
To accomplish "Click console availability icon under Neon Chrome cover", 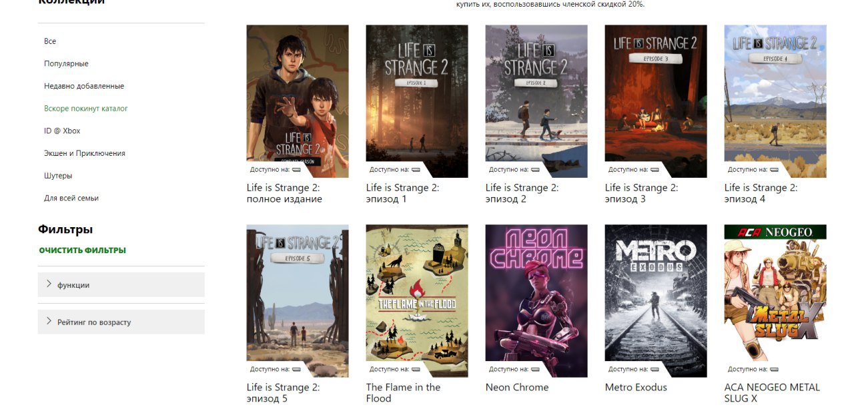I will click(x=535, y=370).
